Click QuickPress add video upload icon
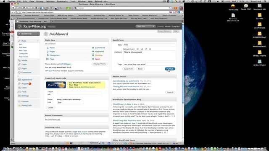Viewport: 269px width, 151px height. coord(142,49)
